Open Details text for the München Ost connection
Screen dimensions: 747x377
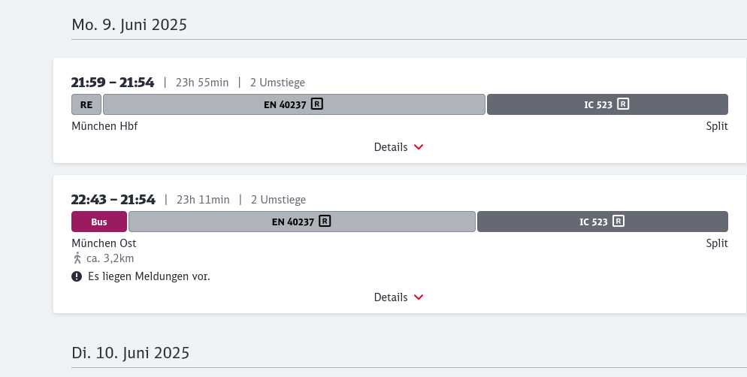(x=391, y=297)
